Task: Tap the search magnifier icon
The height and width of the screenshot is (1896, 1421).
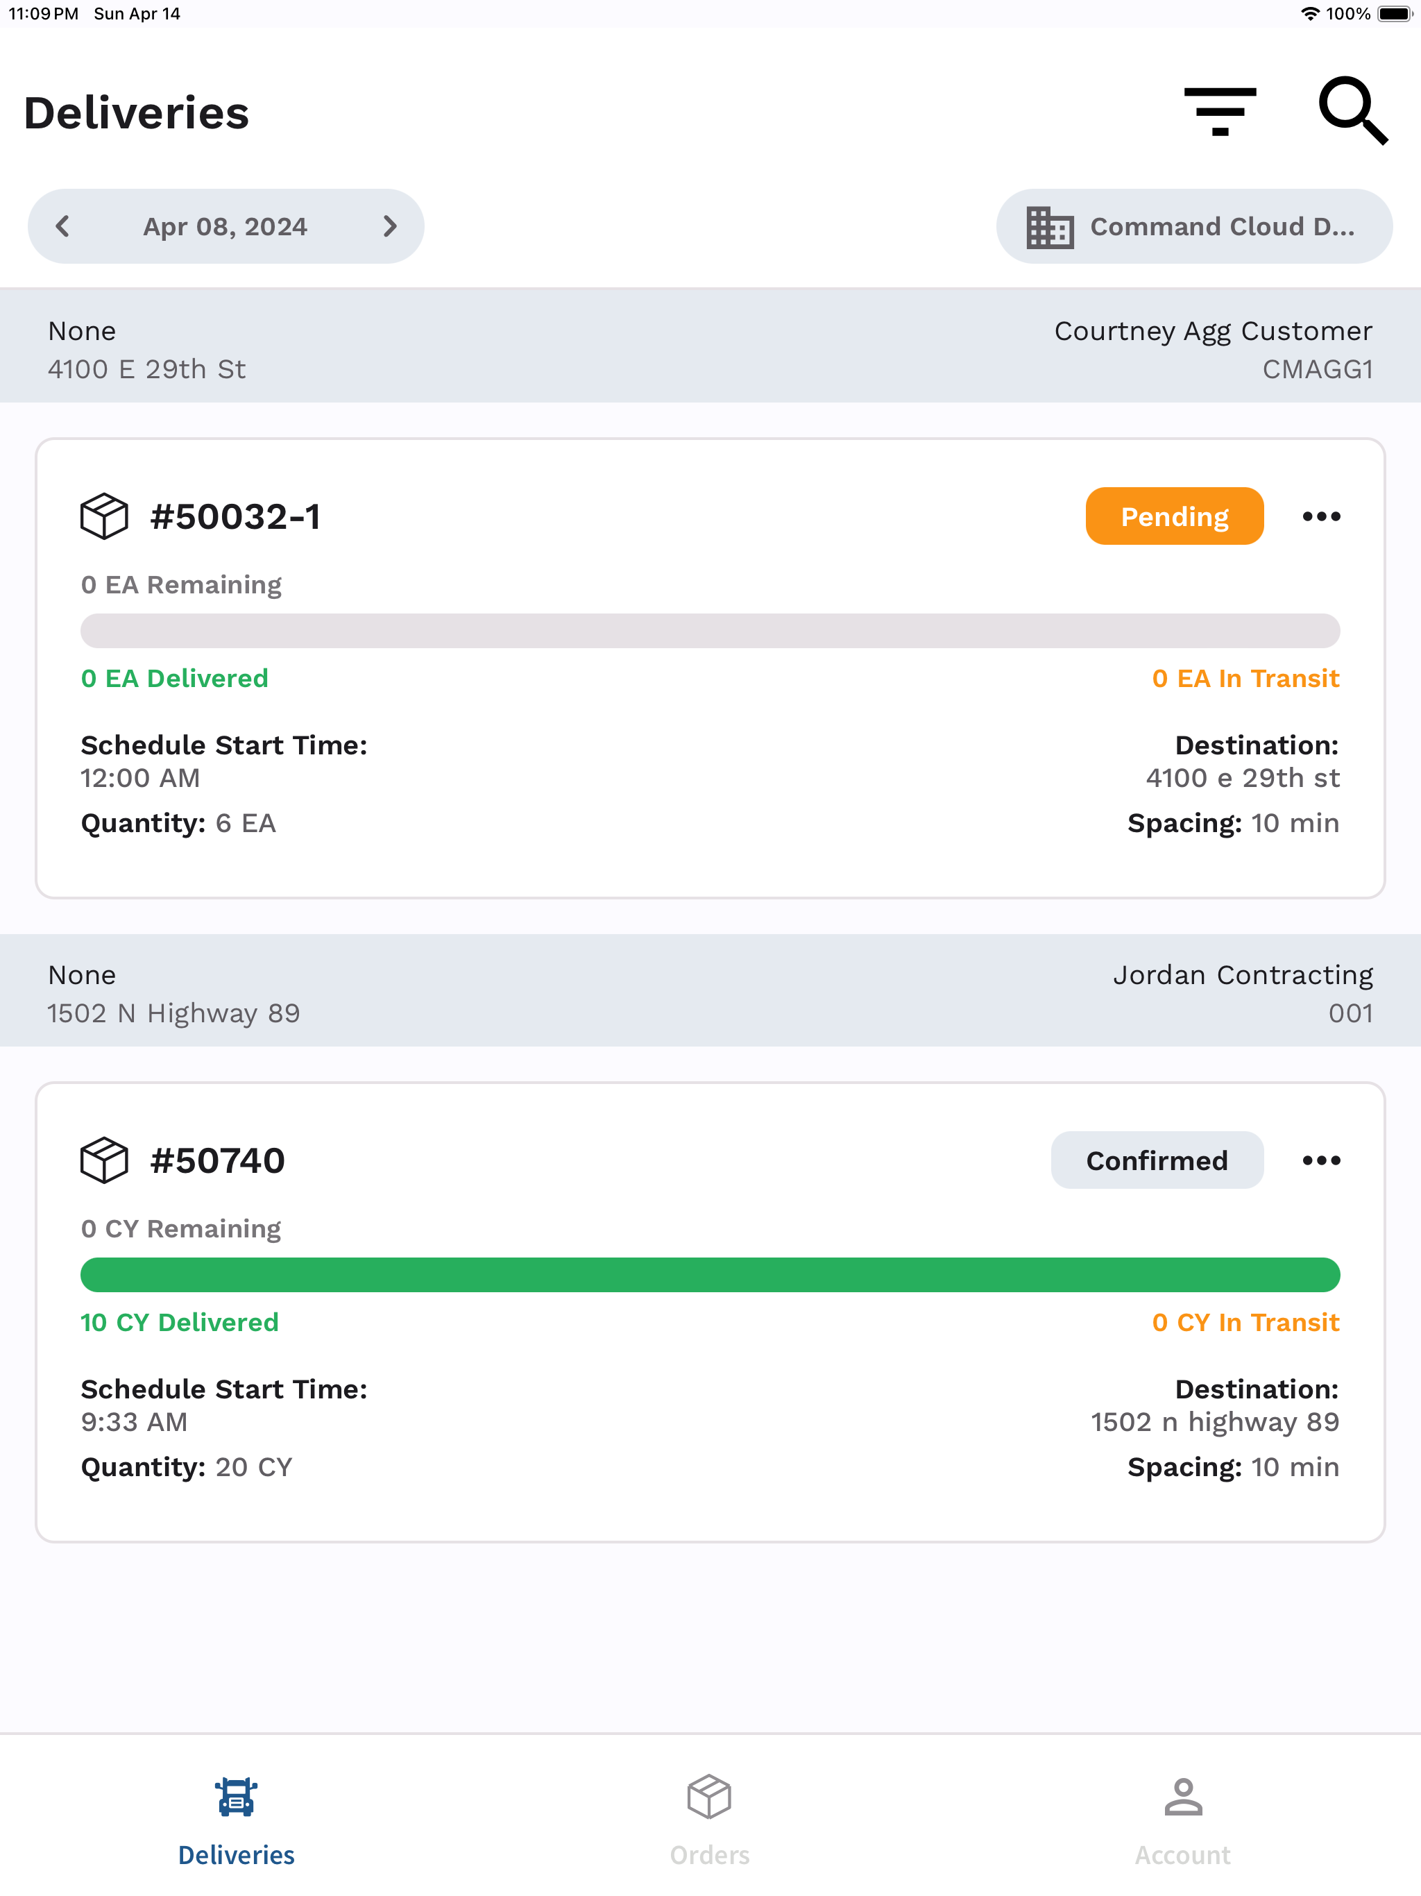Action: (1352, 112)
